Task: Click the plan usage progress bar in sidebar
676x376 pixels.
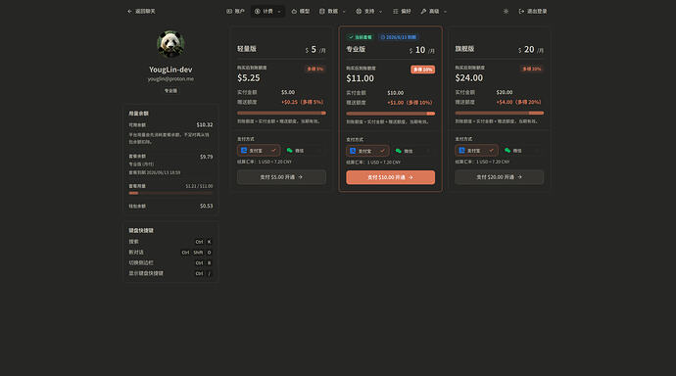Action: [170, 193]
